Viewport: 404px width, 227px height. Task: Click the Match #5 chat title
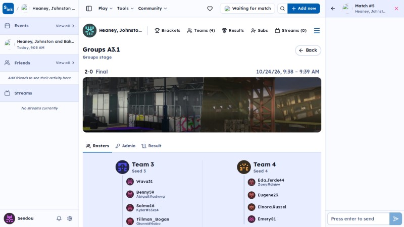(x=365, y=6)
